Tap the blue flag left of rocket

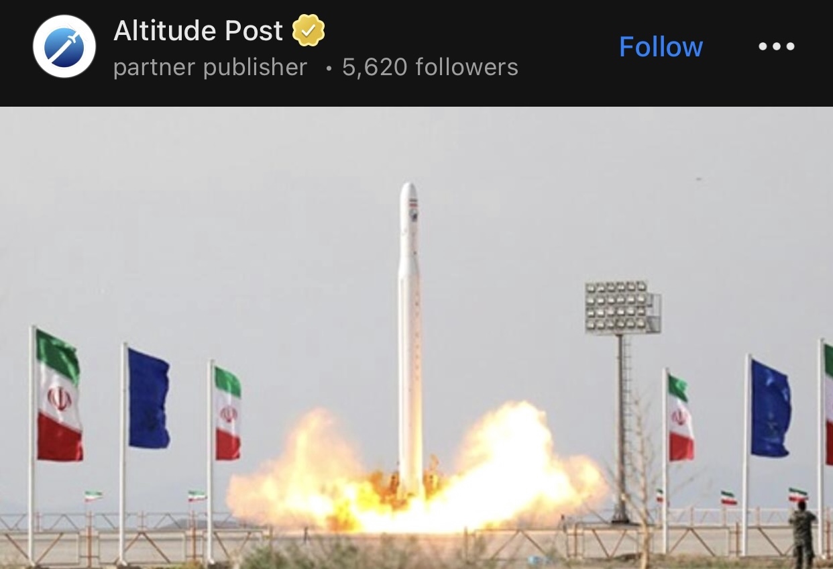coord(148,398)
